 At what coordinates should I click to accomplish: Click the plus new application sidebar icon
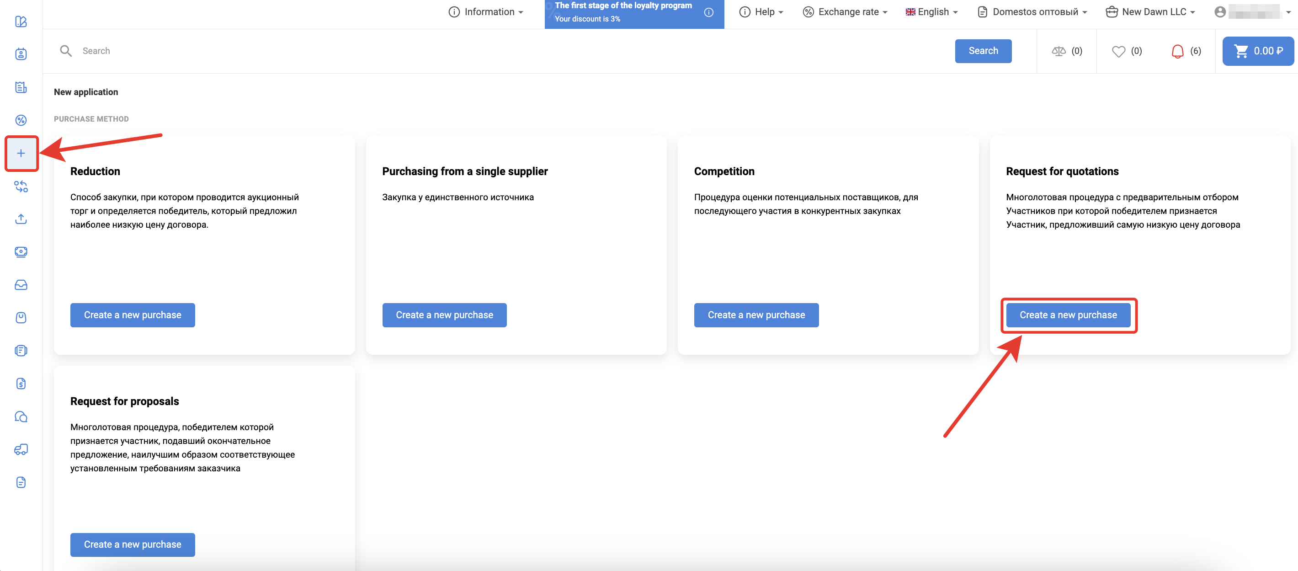coord(21,153)
